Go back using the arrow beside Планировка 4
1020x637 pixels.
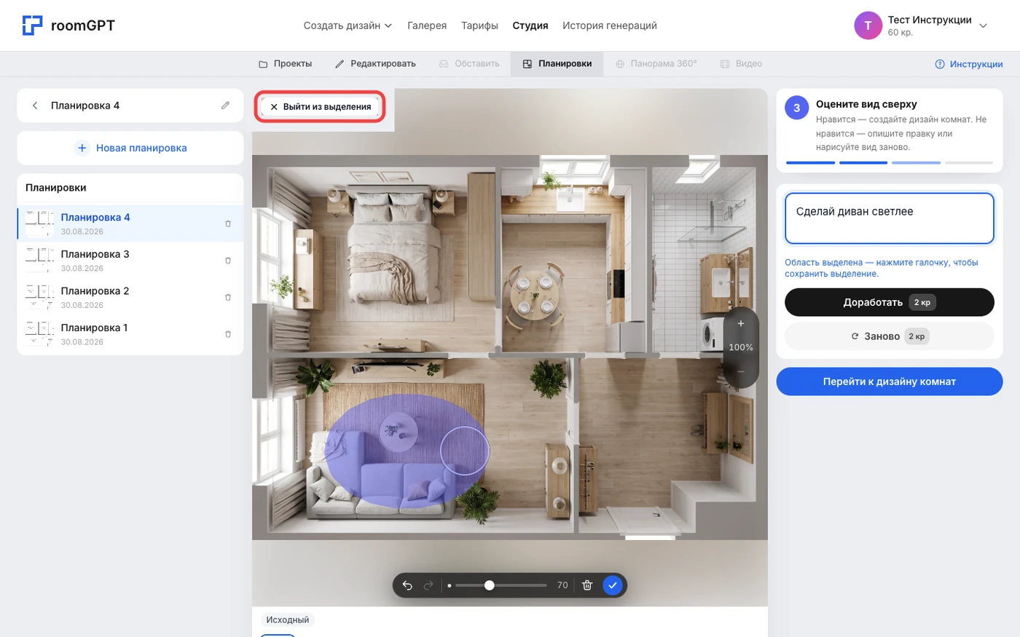35,106
